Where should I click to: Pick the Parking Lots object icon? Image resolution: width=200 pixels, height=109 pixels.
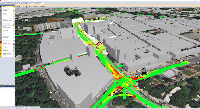[1, 22]
